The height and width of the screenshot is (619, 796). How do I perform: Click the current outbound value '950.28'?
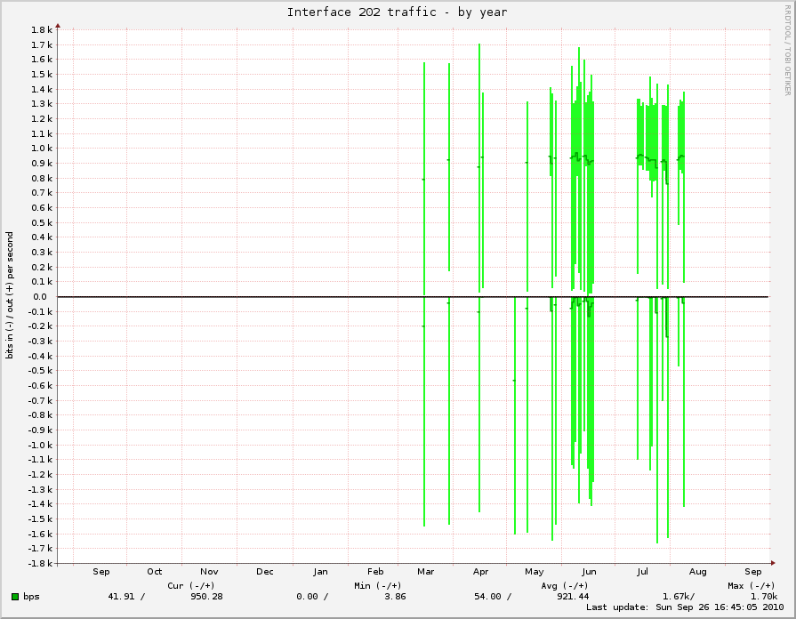coord(206,597)
